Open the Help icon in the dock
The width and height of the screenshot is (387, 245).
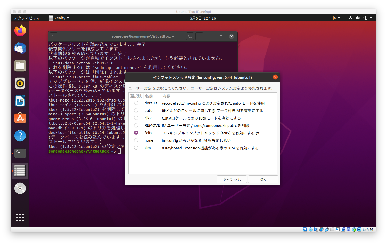[20, 136]
